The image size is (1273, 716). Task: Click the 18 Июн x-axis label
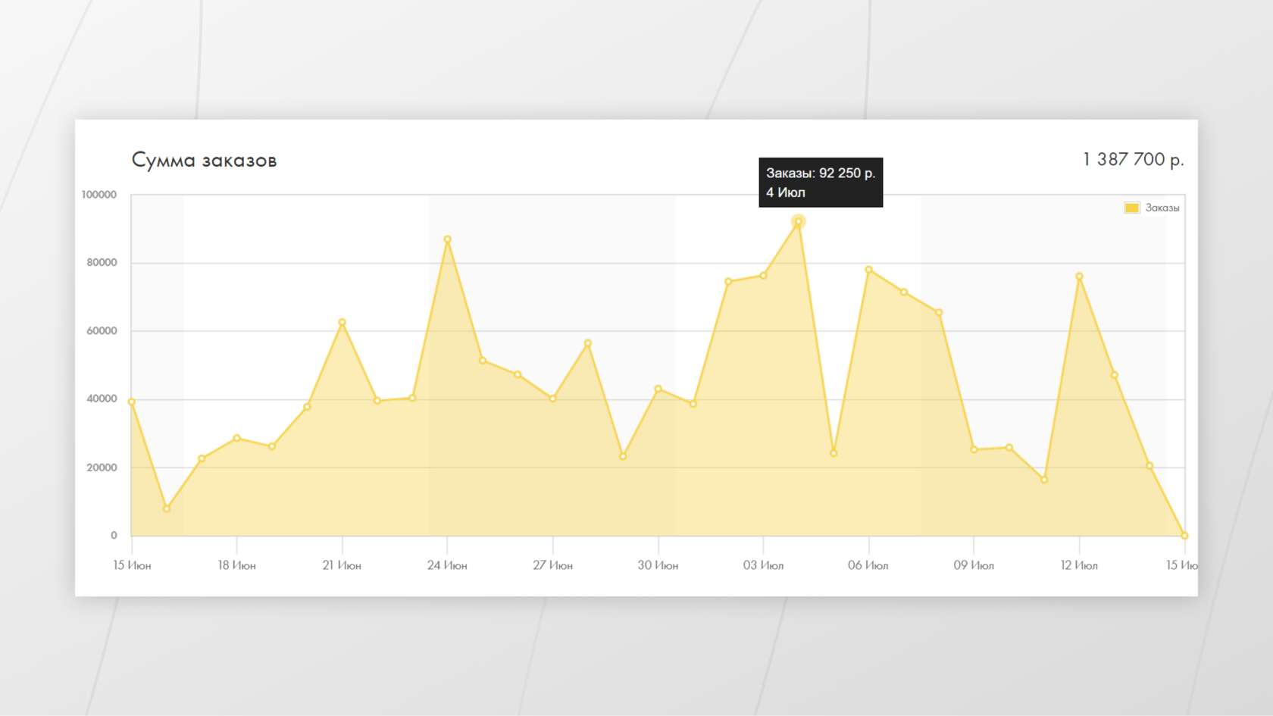236,565
